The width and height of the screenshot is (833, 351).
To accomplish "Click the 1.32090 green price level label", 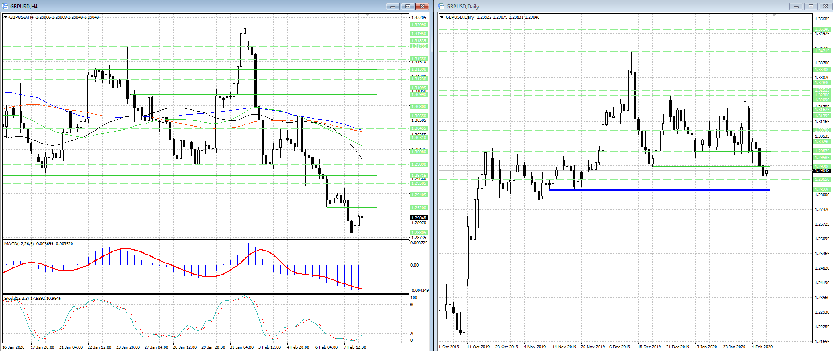I will (419, 25).
